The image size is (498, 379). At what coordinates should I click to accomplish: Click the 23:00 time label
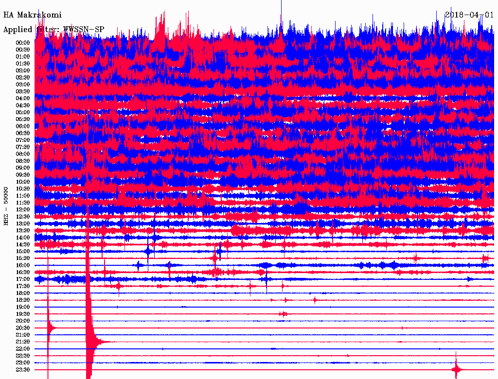pos(23,363)
